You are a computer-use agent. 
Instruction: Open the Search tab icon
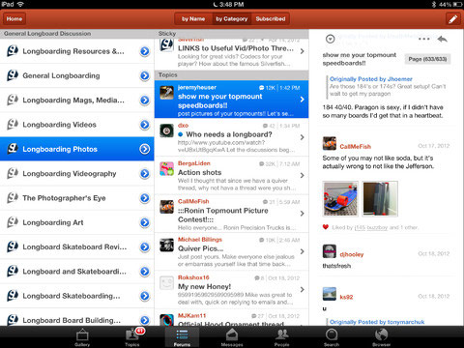tap(332, 337)
